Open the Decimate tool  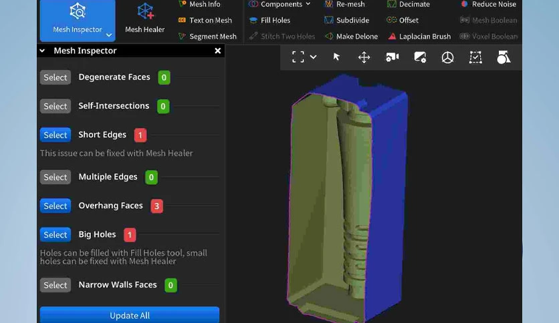(409, 4)
